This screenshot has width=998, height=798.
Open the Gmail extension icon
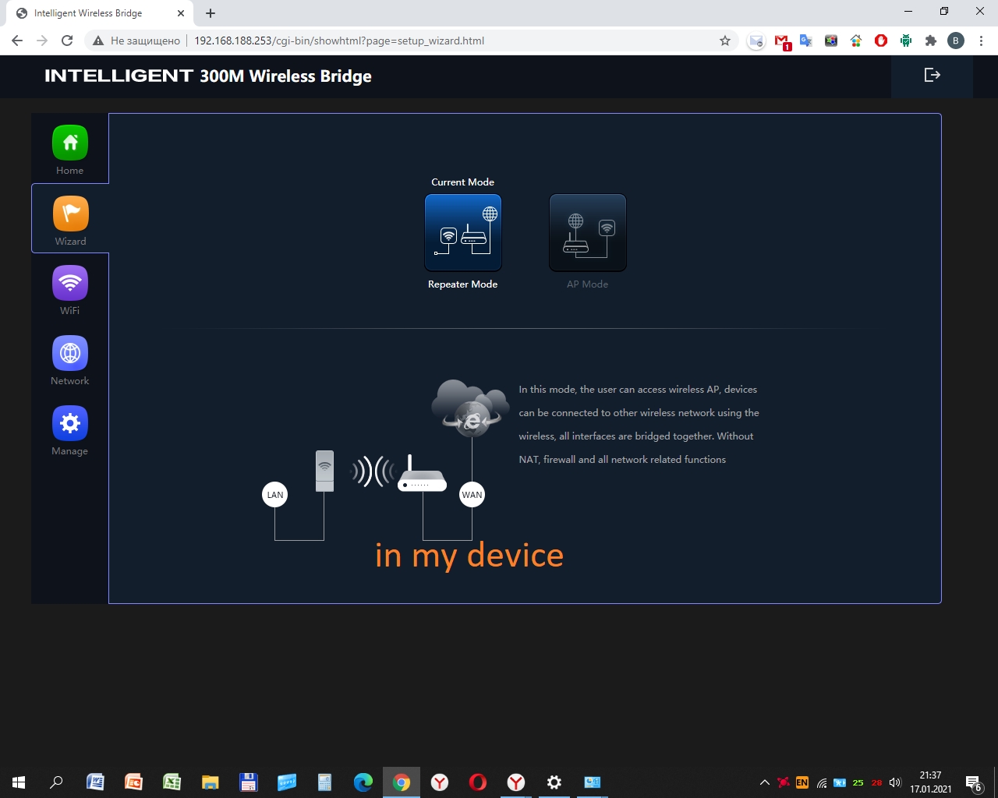pyautogui.click(x=781, y=41)
